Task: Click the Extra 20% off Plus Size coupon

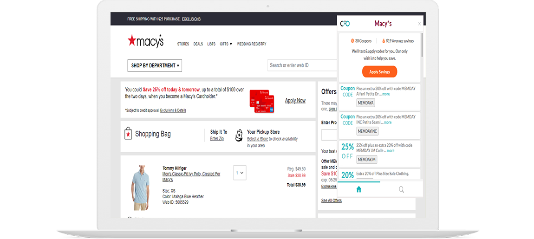Action: pyautogui.click(x=379, y=174)
